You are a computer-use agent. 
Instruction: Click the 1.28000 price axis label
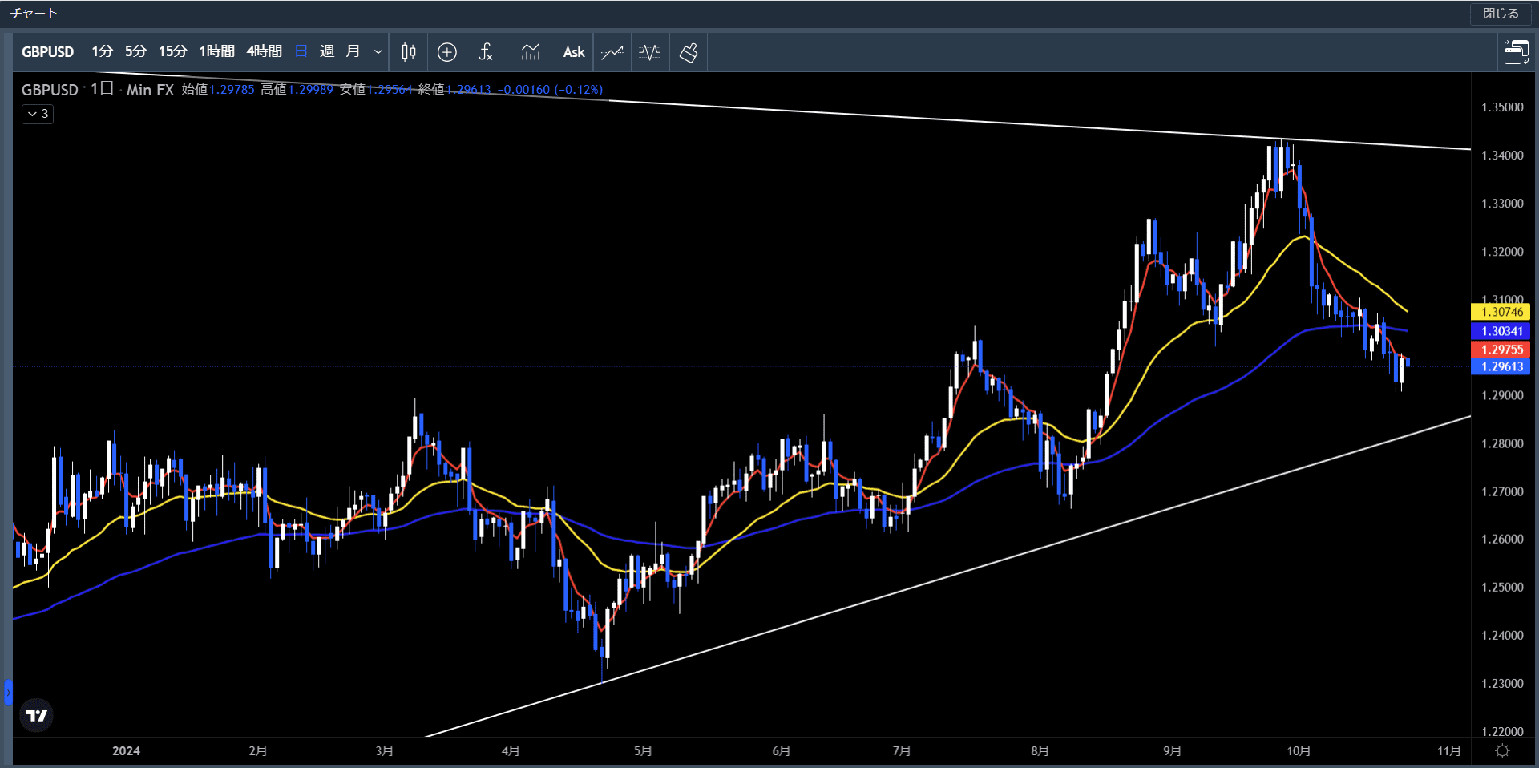click(1502, 443)
